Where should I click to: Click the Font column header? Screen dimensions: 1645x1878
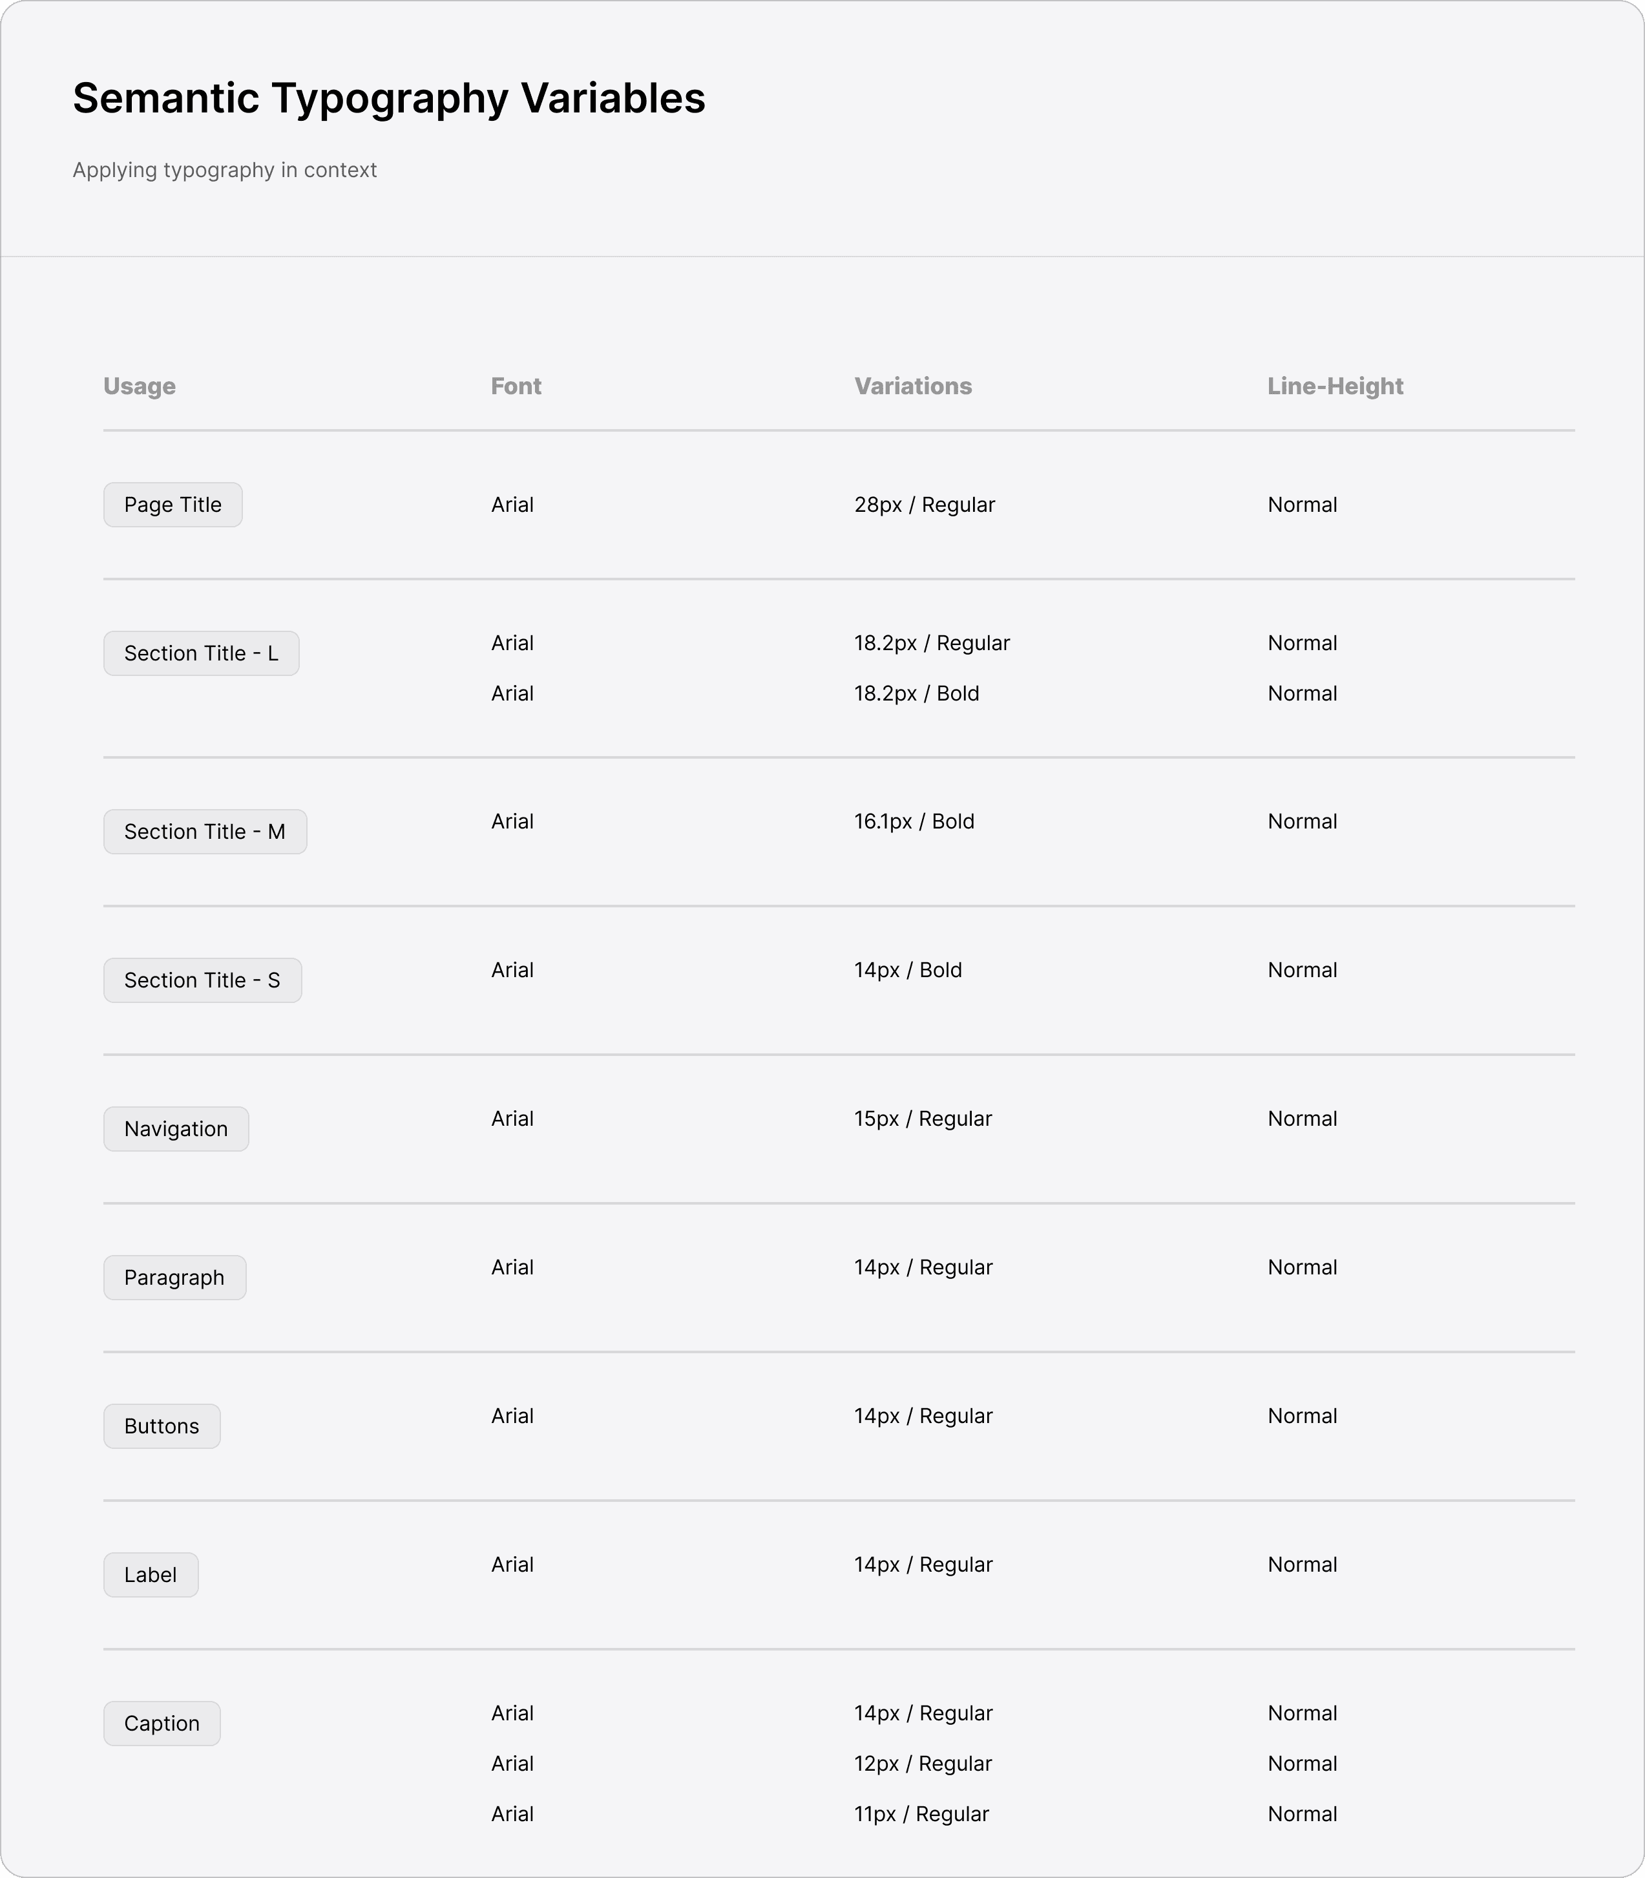pyautogui.click(x=516, y=386)
